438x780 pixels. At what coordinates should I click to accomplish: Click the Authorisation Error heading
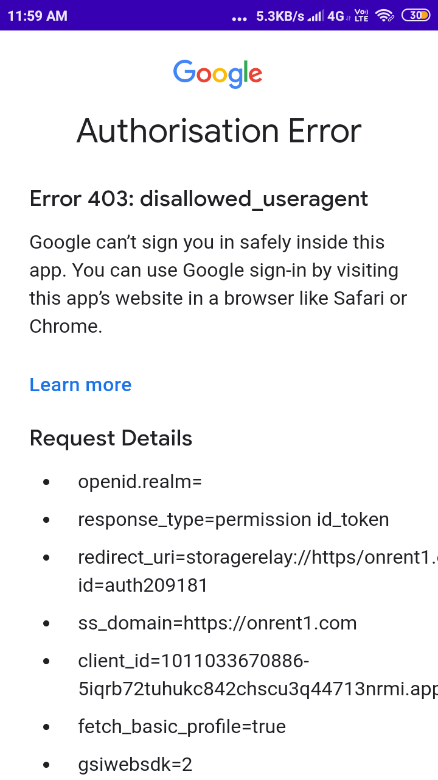tap(219, 131)
